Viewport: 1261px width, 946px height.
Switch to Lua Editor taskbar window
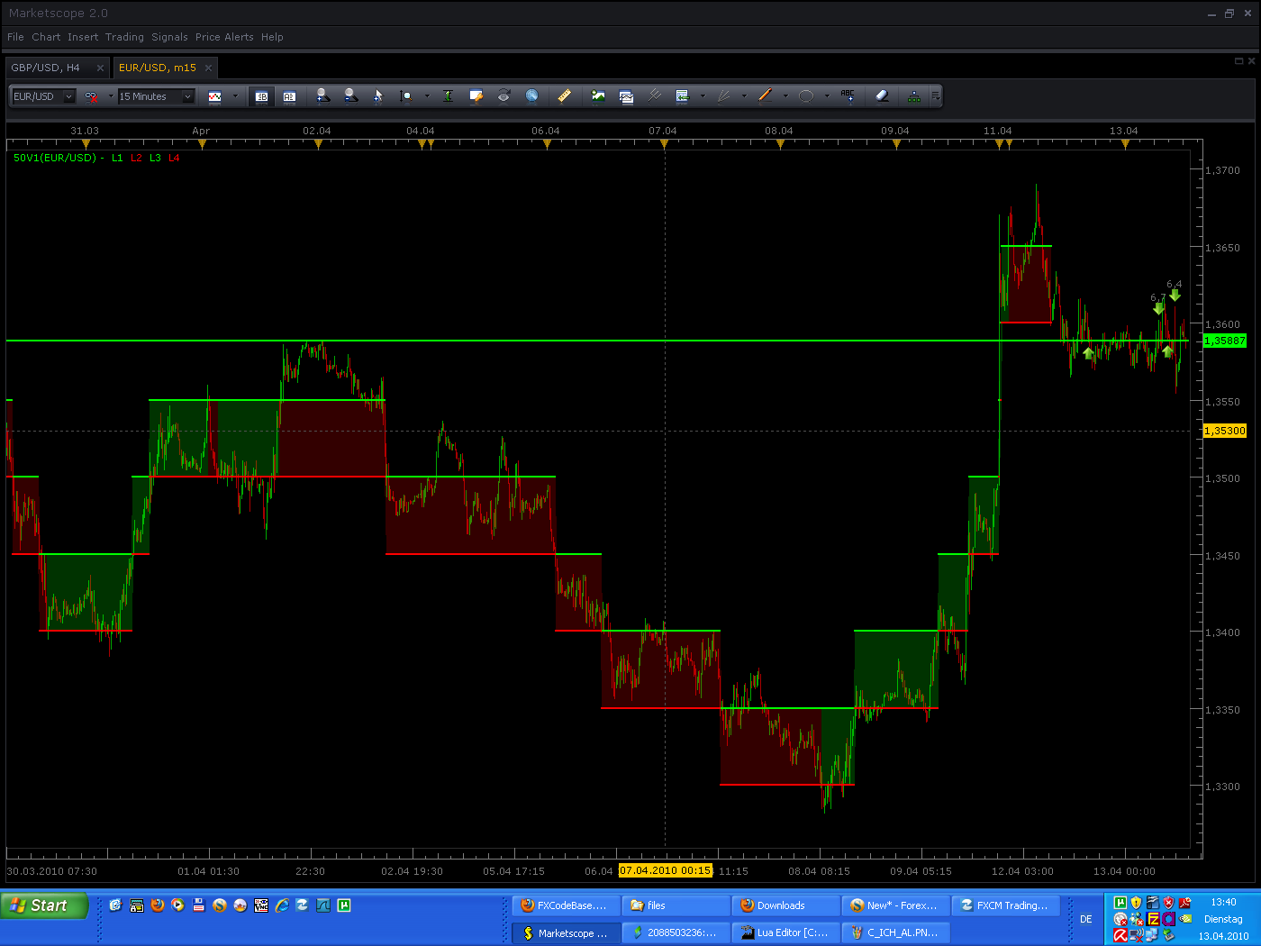point(785,932)
